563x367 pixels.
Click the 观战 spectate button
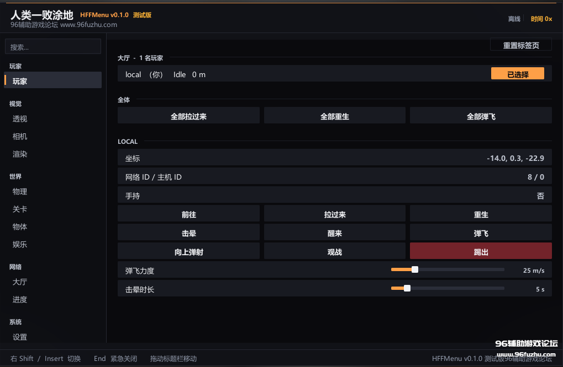(335, 251)
